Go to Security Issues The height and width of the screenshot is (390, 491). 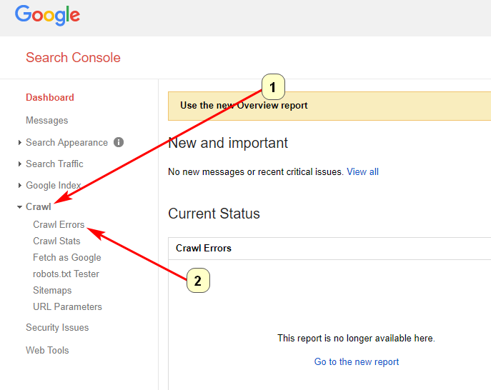[57, 327]
